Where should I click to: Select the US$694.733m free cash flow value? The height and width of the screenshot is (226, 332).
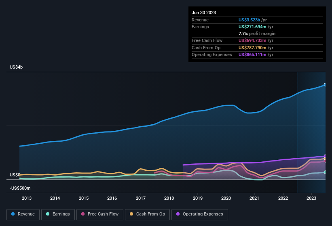[253, 41]
